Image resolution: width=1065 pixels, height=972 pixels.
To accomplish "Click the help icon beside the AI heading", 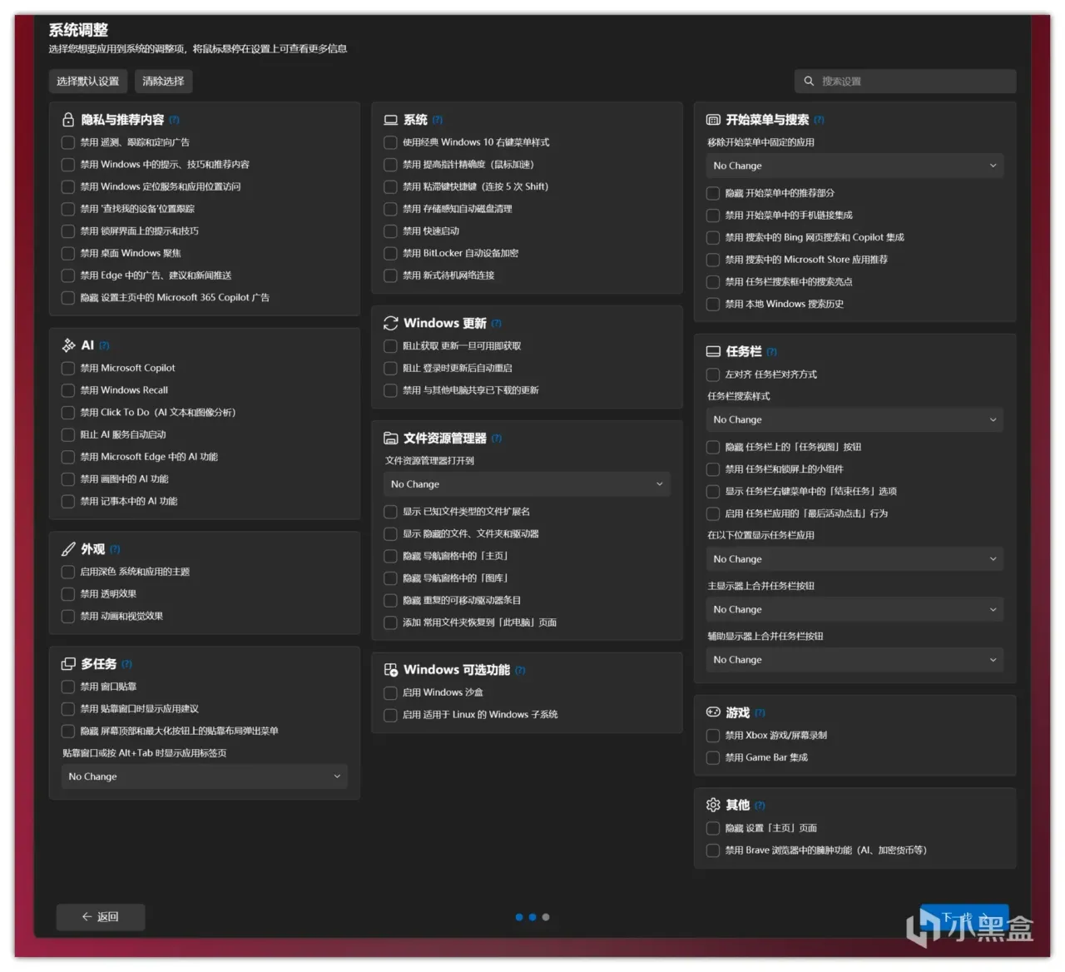I will tap(104, 345).
